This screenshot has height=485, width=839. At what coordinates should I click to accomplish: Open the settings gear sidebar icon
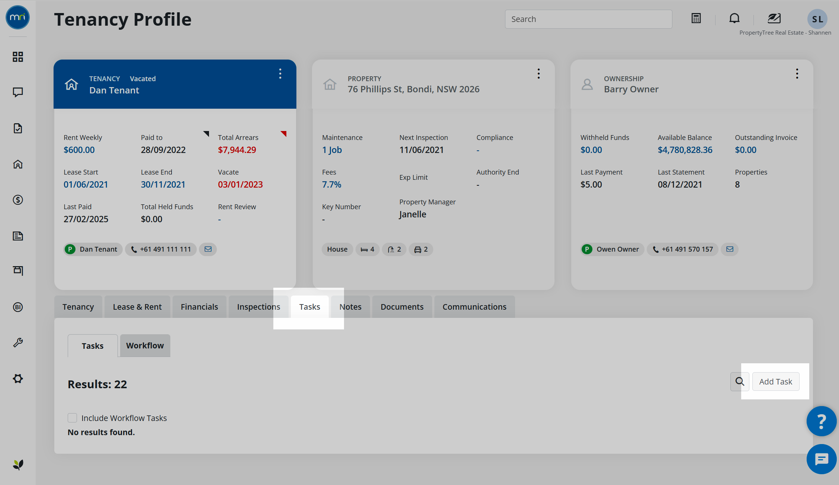point(17,379)
